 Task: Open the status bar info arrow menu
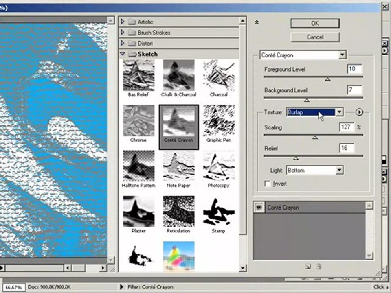click(121, 287)
